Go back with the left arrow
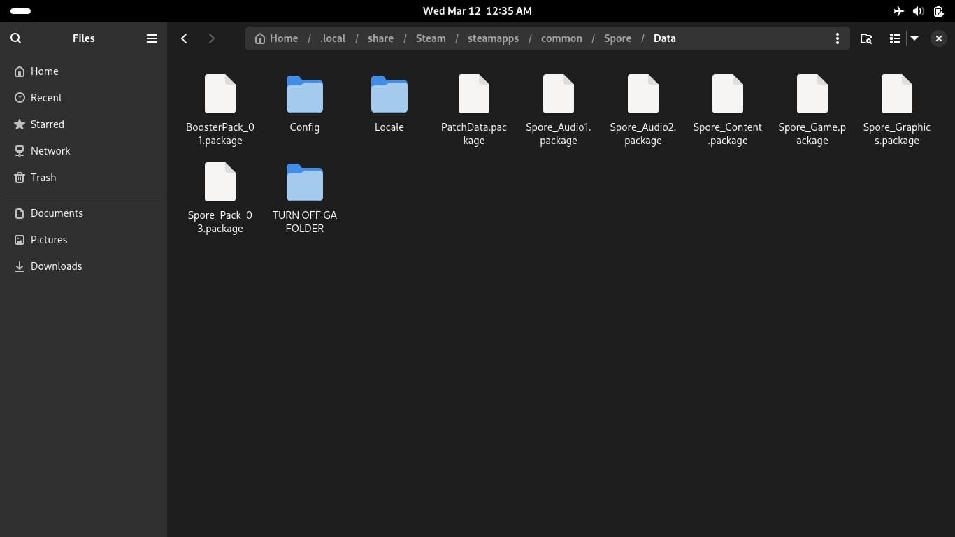The height and width of the screenshot is (537, 955). tap(184, 38)
